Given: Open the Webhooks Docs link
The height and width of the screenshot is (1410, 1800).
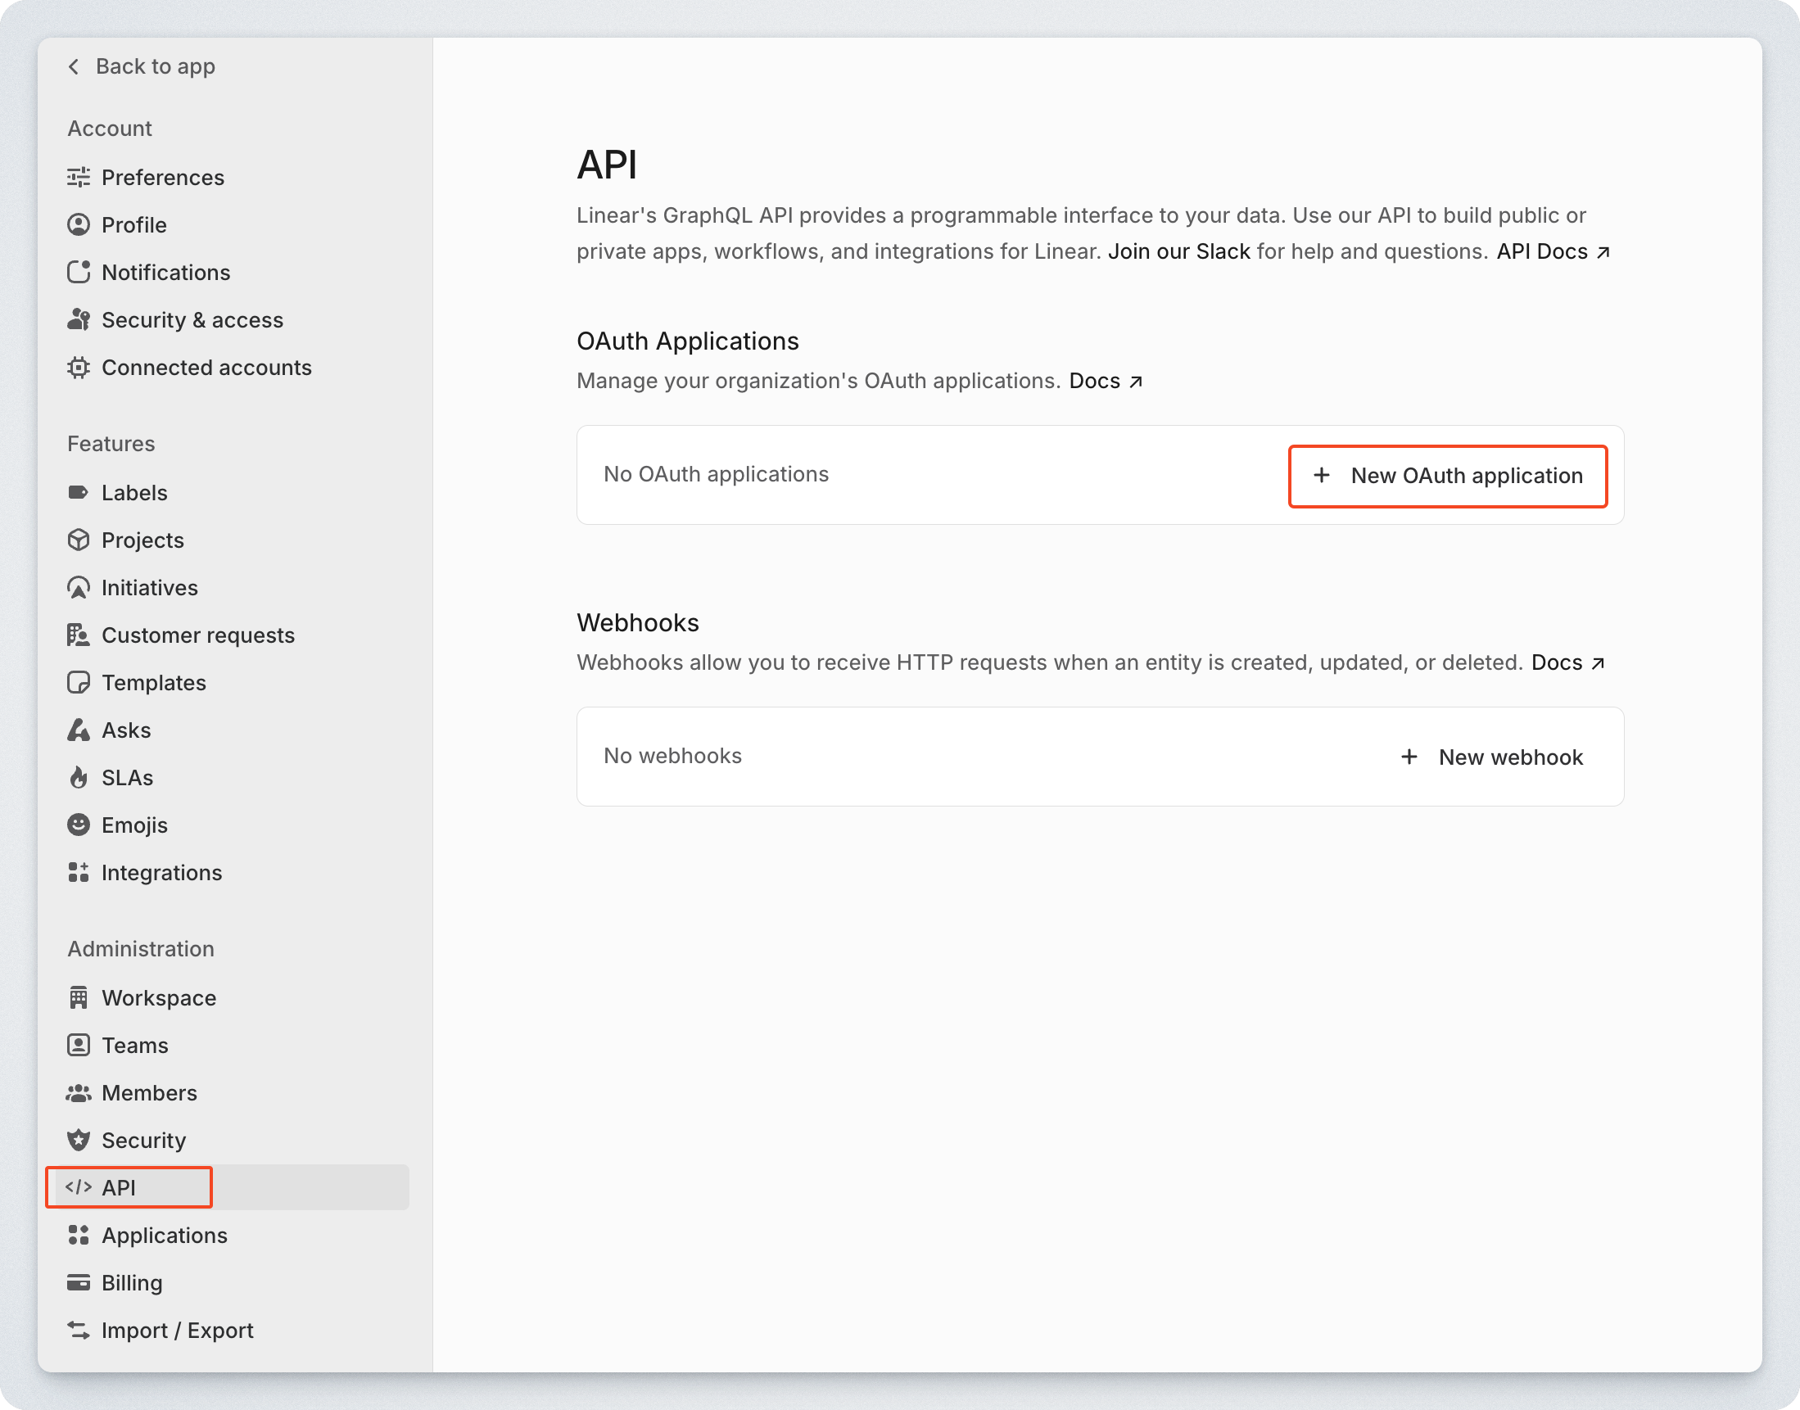Looking at the screenshot, I should coord(1567,663).
